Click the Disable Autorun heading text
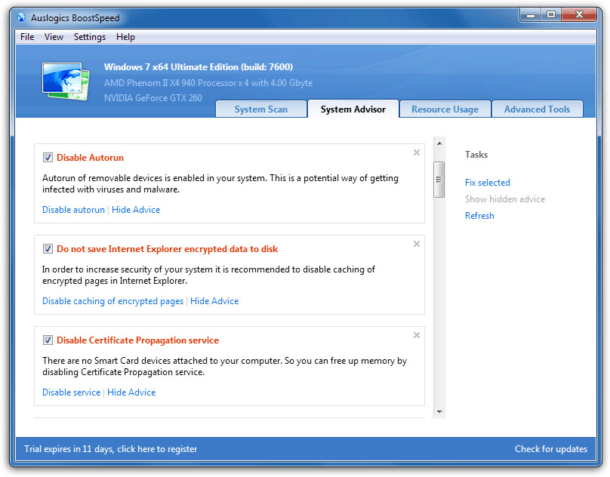The width and height of the screenshot is (610, 477). 91,158
